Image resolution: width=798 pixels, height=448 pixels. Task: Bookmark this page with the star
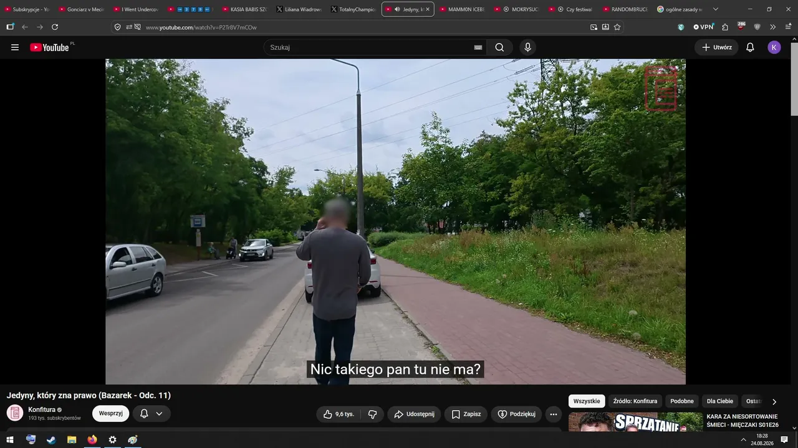coord(617,27)
